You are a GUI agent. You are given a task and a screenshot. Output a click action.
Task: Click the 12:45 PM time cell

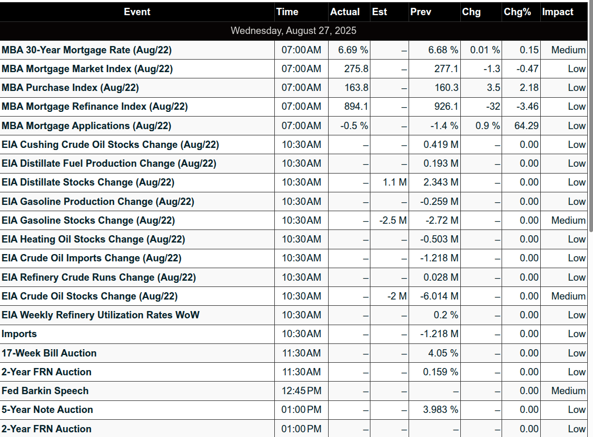click(x=301, y=391)
